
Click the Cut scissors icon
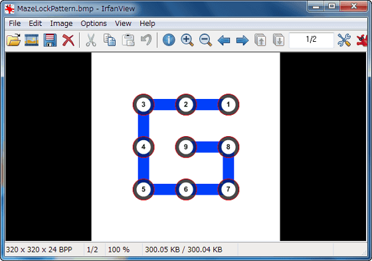(91, 40)
